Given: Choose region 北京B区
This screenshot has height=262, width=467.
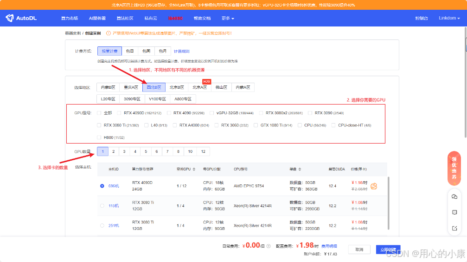Looking at the screenshot, I should [177, 87].
